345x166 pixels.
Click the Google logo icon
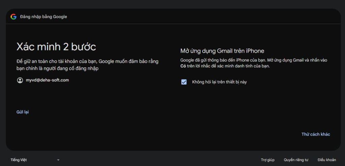pos(13,17)
